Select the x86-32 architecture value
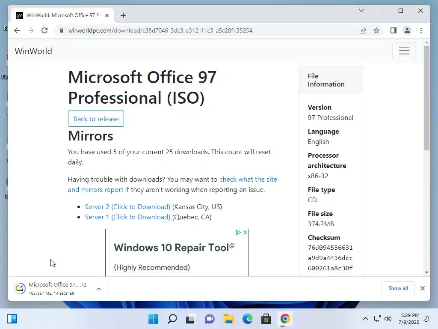438x329 pixels. click(318, 176)
